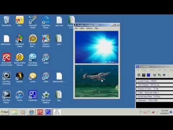Open File menu in No$gba Emulator
The width and height of the screenshot is (173, 130).
[x=76, y=28]
